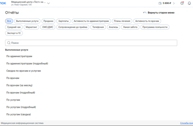Image resolution: width=193 pixels, height=126 pixels.
Task: Switch to the Телефония category
Action: 98,27
